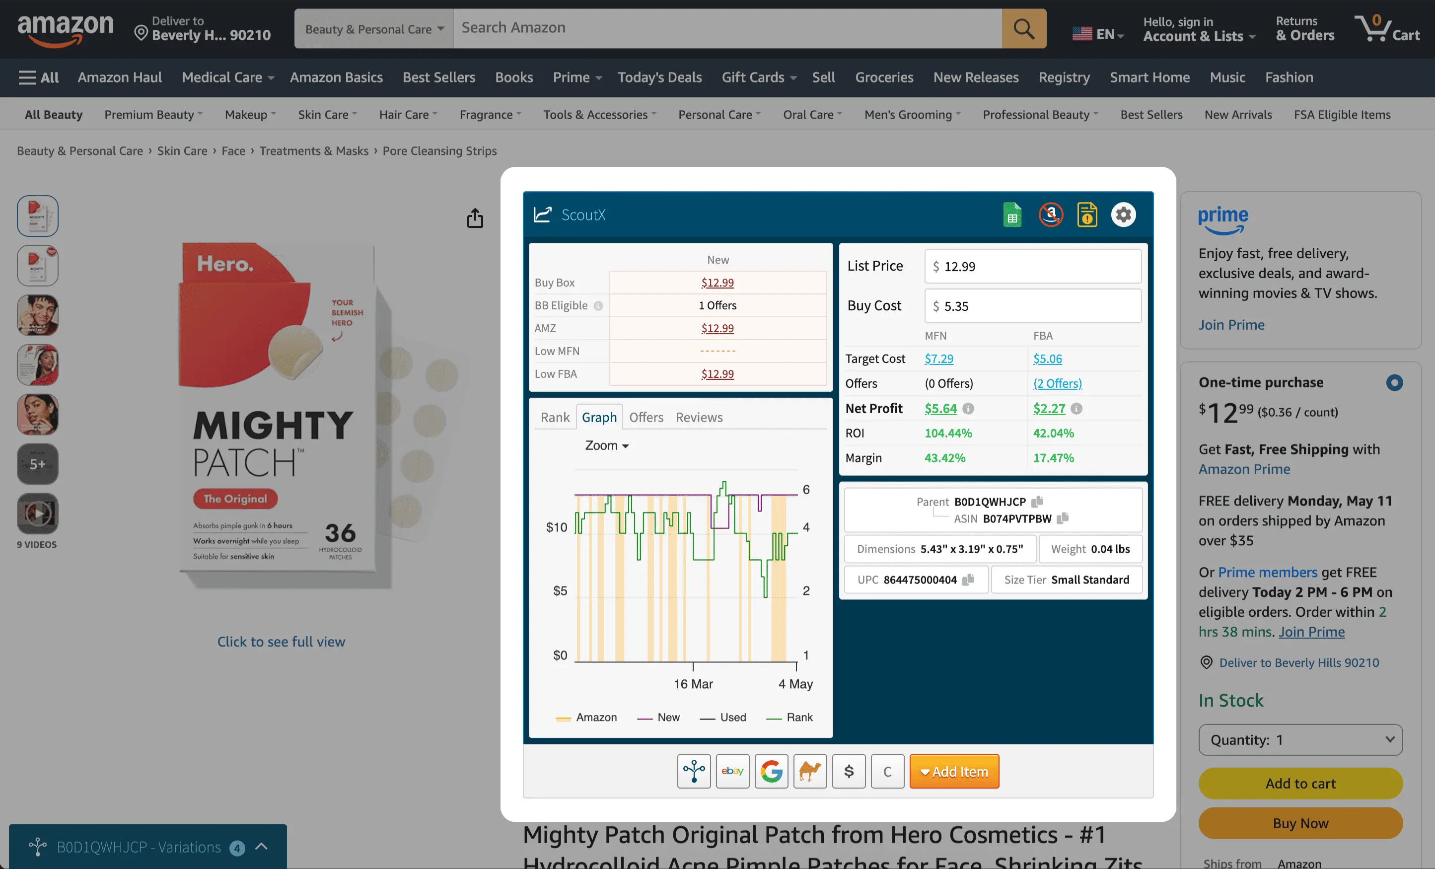1435x869 pixels.
Task: Open Today's Deals
Action: [659, 77]
